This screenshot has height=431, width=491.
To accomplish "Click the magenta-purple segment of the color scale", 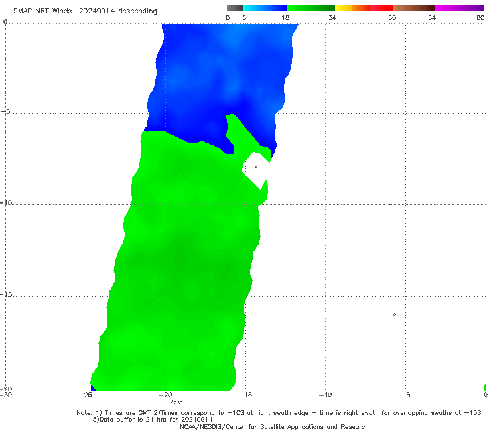I will pos(459,8).
